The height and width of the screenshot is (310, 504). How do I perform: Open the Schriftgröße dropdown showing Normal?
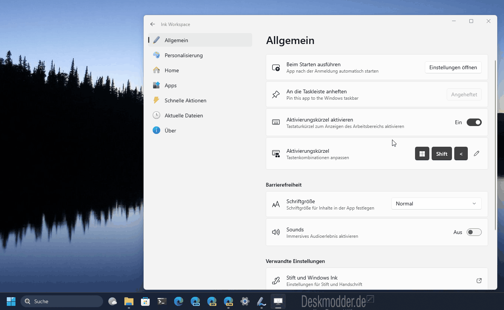pyautogui.click(x=437, y=204)
